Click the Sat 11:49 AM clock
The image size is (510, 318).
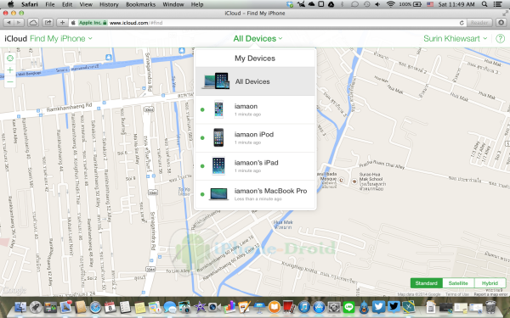456,4
